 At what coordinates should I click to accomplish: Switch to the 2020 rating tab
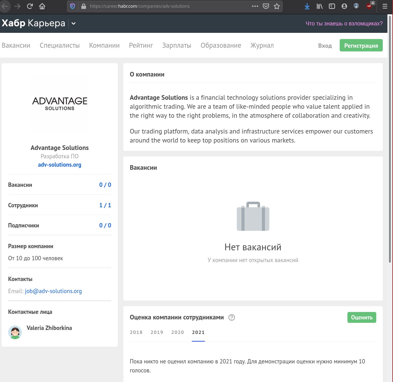(x=178, y=332)
